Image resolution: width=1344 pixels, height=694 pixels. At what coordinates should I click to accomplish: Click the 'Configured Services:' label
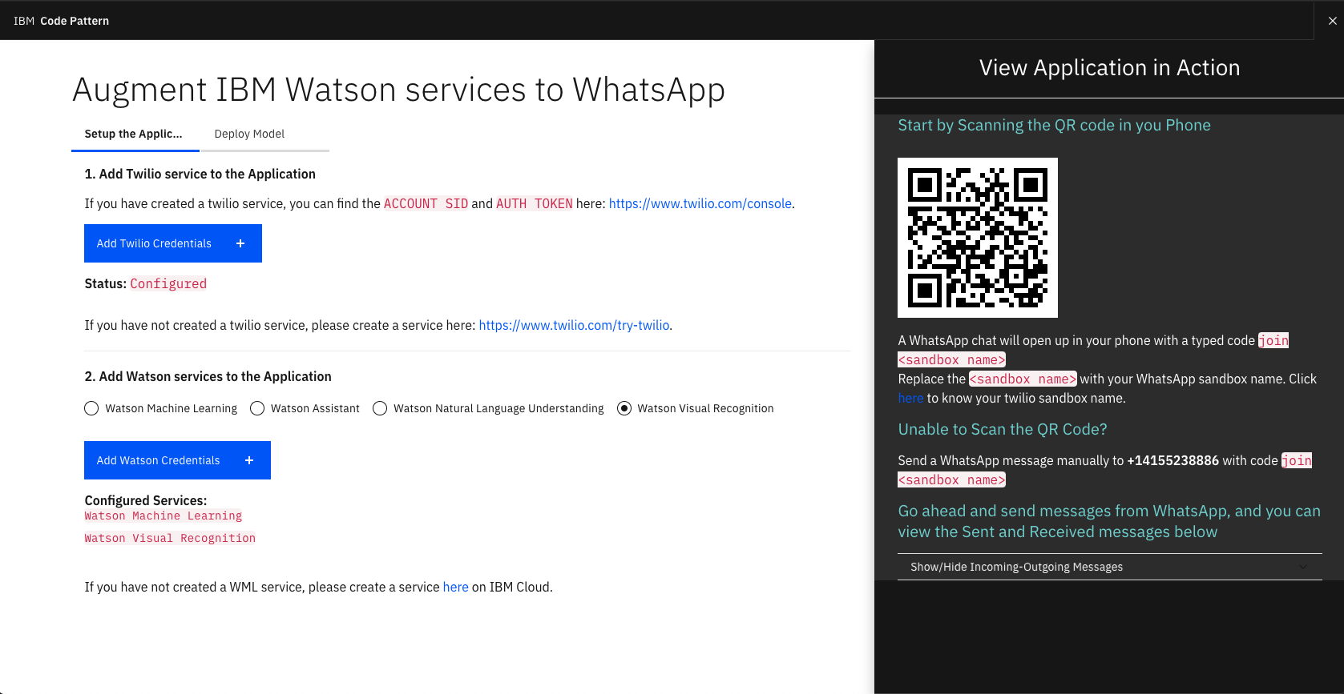[x=145, y=500]
